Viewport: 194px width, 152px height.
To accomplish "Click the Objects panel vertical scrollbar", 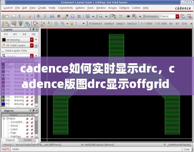I will point(36,126).
